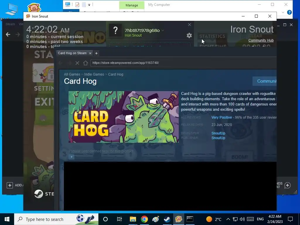Click properties checkmark quick access icon
Viewport: 300px width, 225px height.
[77, 5]
